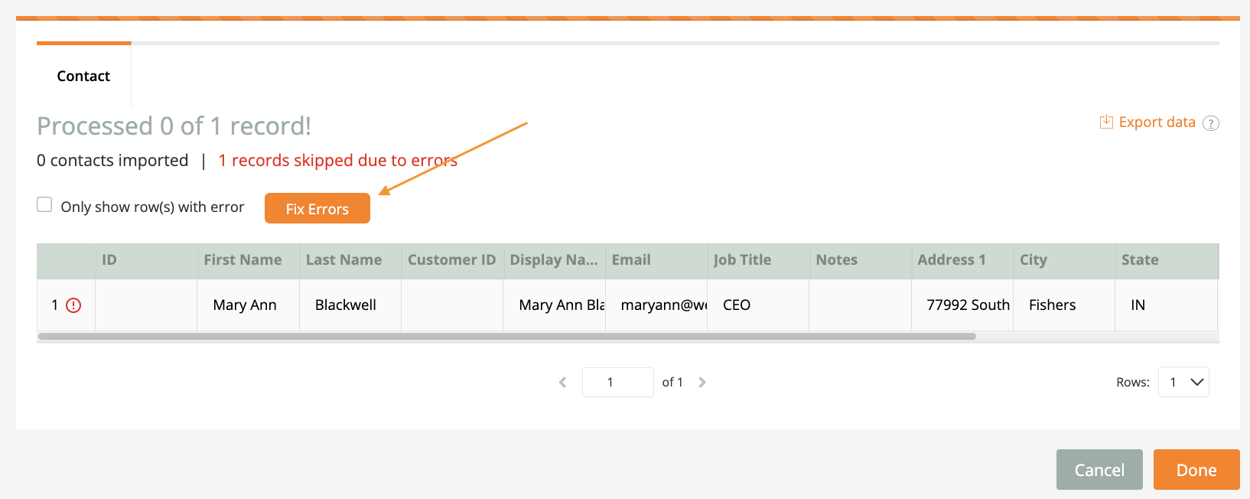Screen dimensions: 1250x499
Task: Click the Customer ID column header
Action: [x=452, y=260]
